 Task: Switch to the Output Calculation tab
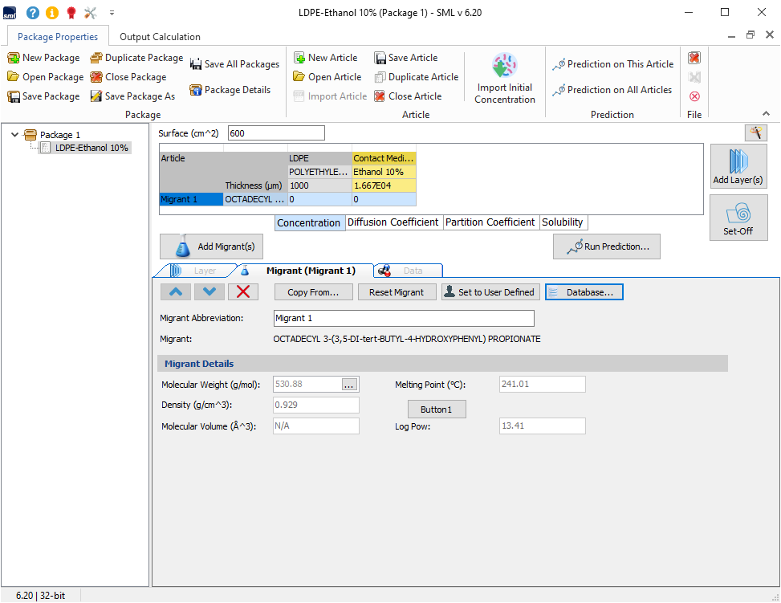(160, 36)
